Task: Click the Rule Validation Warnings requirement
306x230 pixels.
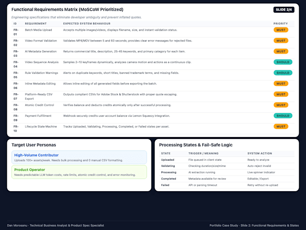Action: pyautogui.click(x=41, y=73)
